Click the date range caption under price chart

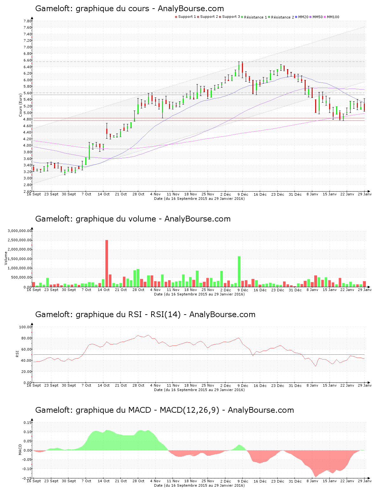[199, 199]
